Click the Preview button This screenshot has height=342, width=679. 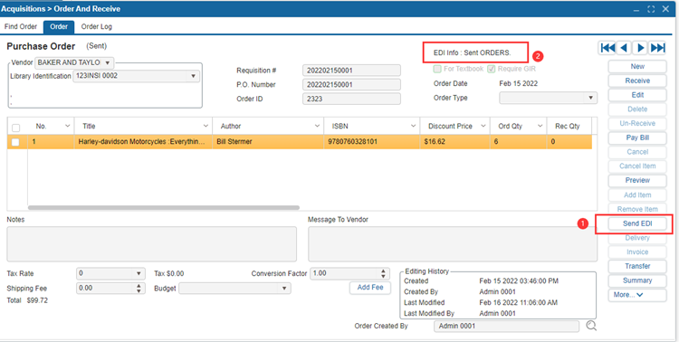[x=637, y=181]
